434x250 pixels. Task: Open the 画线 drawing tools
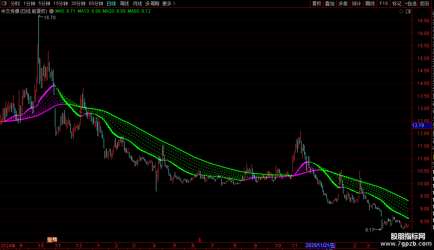(x=370, y=3)
